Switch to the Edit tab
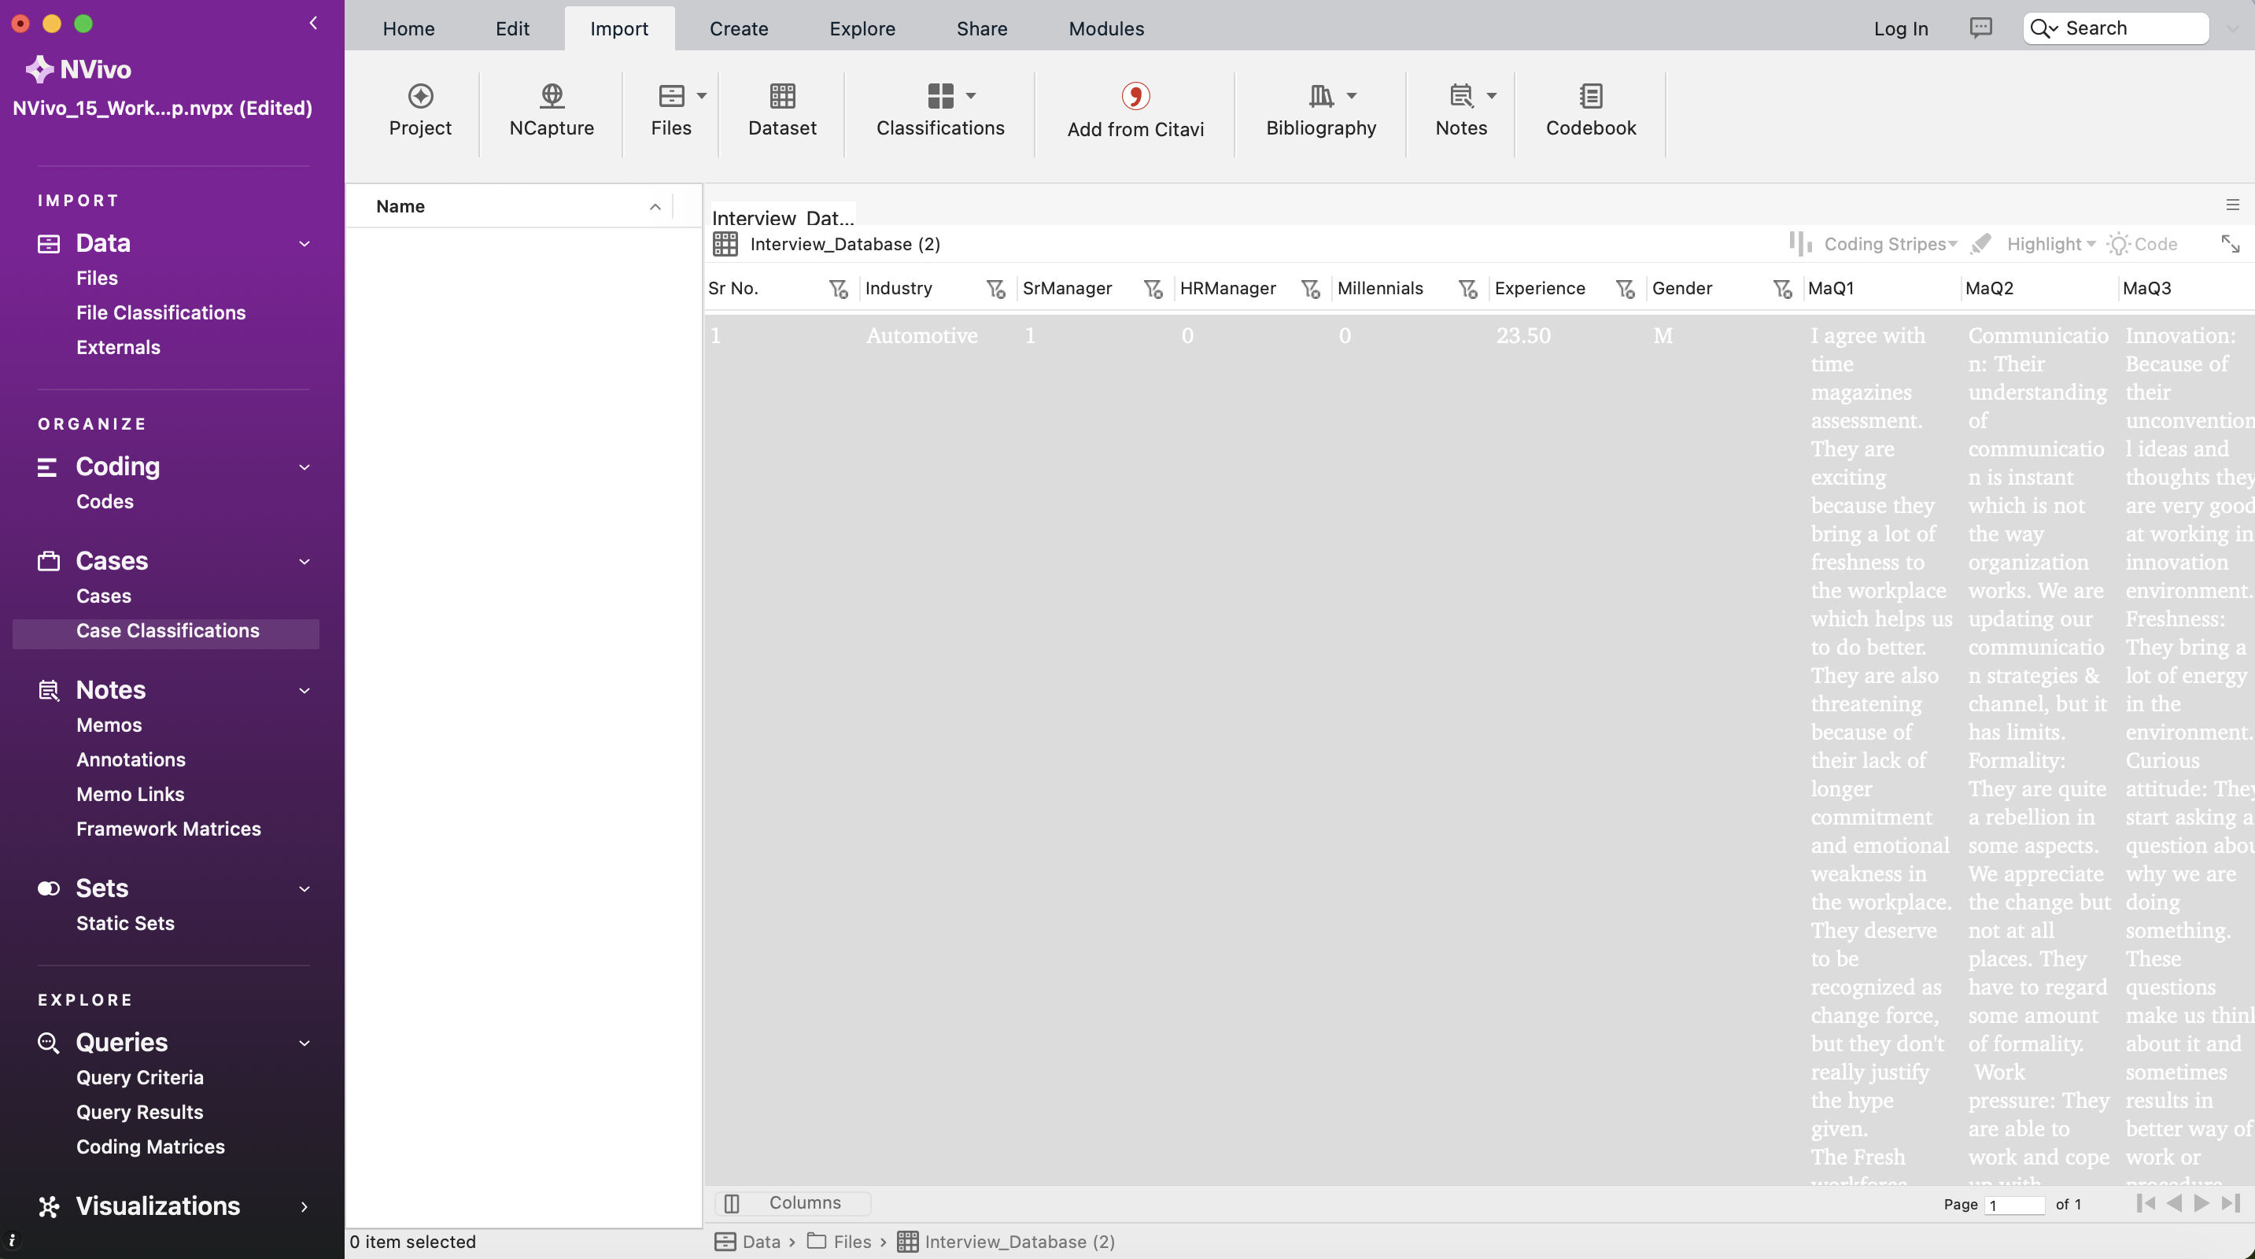2255x1259 pixels. (512, 29)
